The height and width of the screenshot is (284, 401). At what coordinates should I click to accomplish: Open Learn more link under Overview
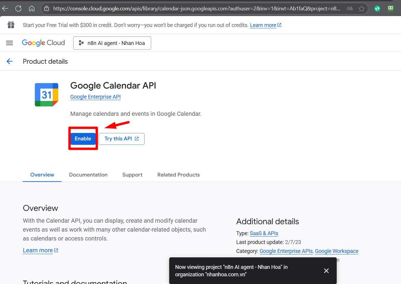tap(41, 251)
